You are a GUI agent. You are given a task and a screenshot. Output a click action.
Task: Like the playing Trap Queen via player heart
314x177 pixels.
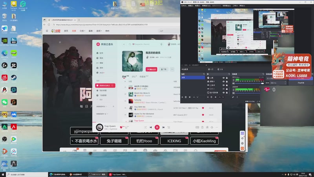pyautogui.click(x=121, y=127)
